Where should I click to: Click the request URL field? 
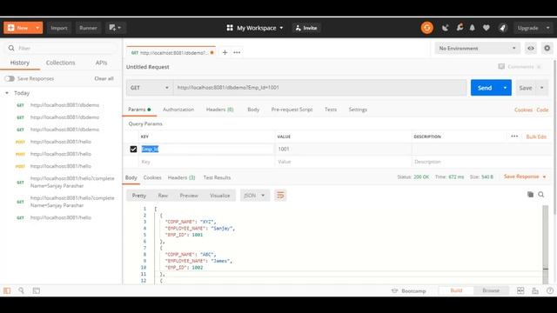pyautogui.click(x=320, y=88)
